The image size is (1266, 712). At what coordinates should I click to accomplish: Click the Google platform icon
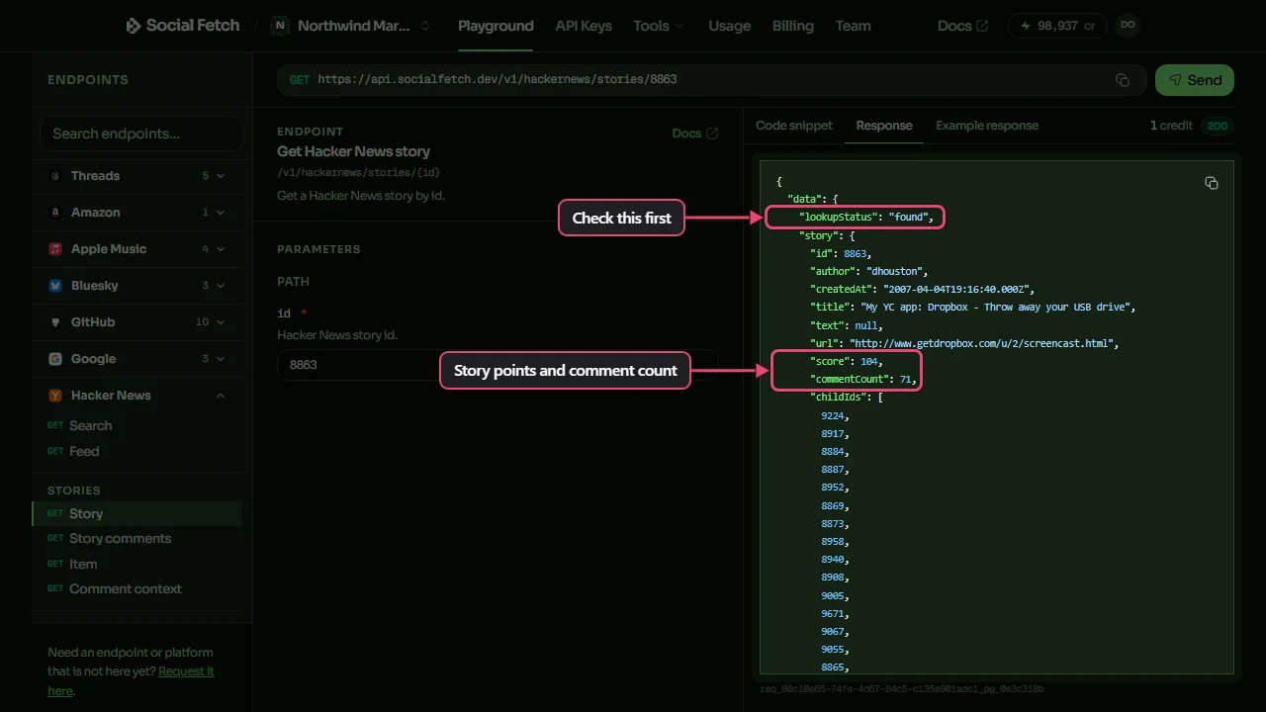[55, 359]
